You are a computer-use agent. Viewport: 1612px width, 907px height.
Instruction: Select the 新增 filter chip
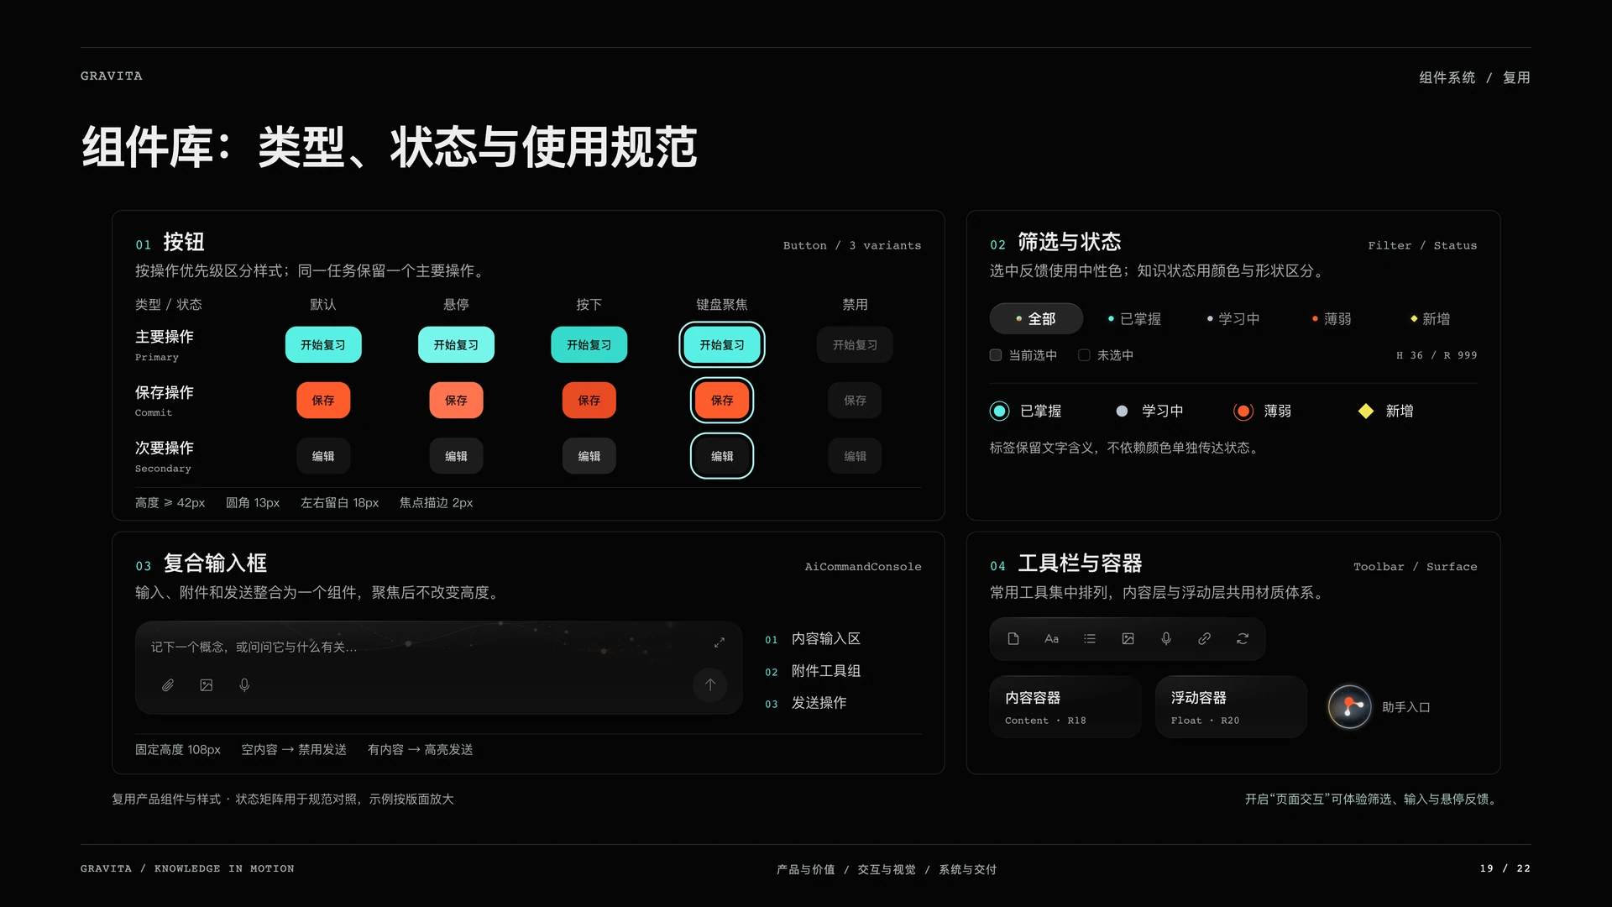tap(1431, 319)
